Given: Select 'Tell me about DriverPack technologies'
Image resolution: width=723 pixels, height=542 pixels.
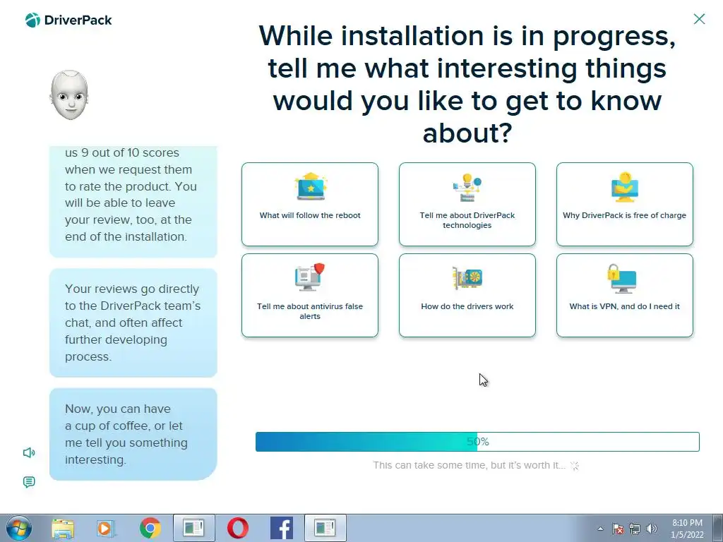Looking at the screenshot, I should click(467, 204).
